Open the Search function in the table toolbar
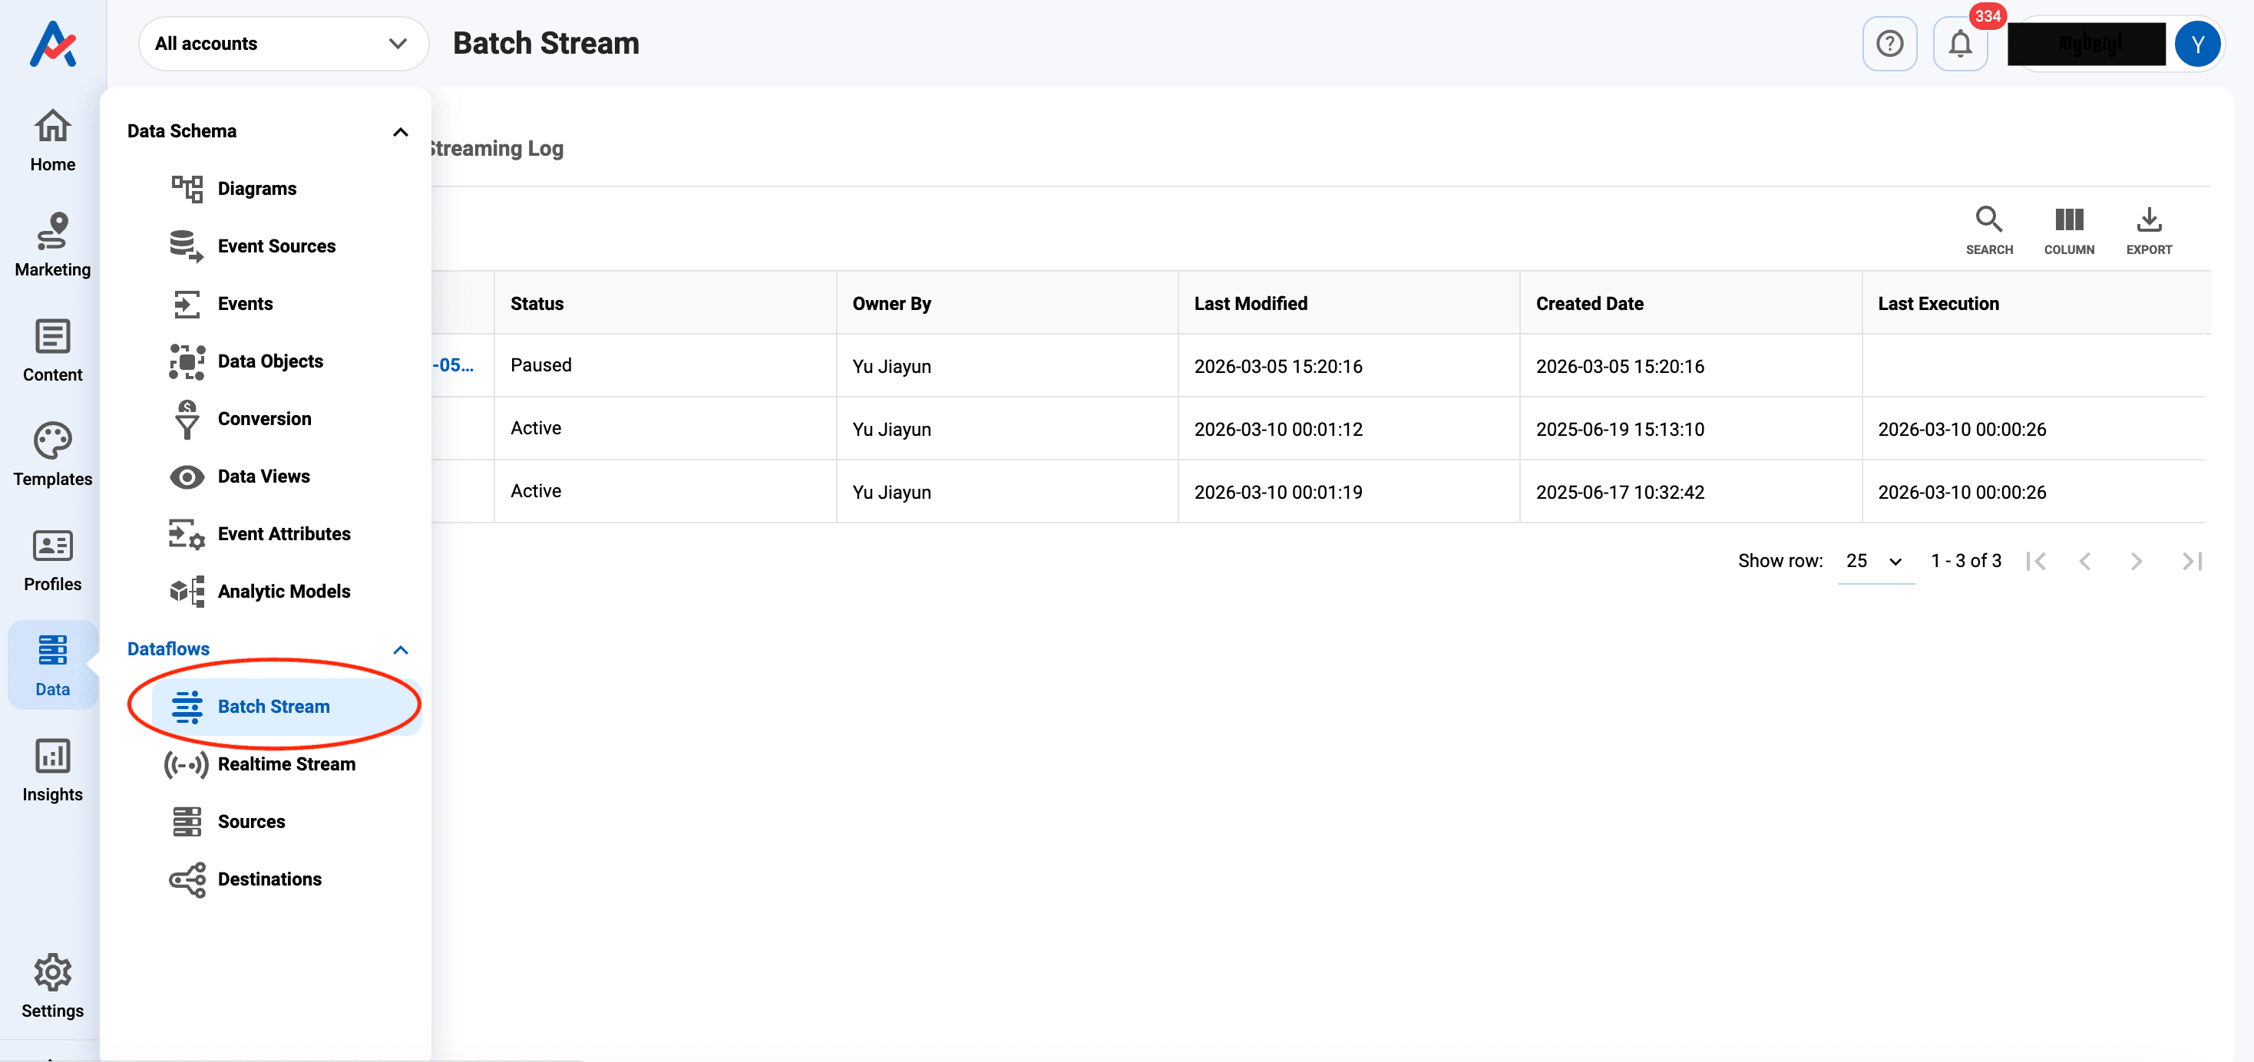 [1990, 229]
